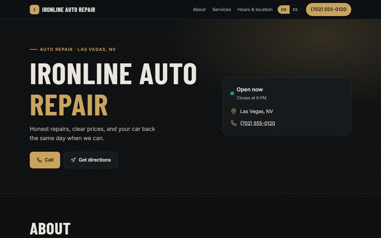This screenshot has width=381, height=238.
Task: Click the Ironline Auto Repair header brand name
Action: coord(69,10)
